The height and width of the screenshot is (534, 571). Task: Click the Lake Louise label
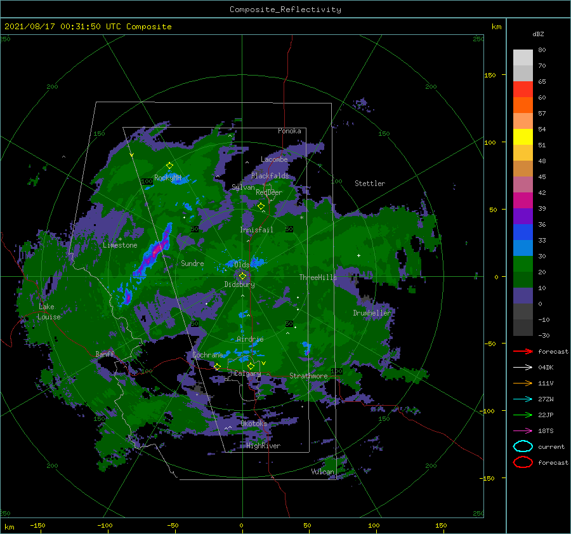point(49,312)
